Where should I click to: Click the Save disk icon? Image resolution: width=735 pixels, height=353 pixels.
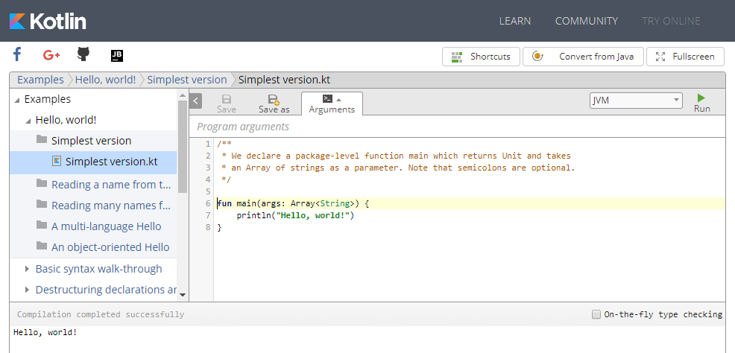(x=227, y=99)
